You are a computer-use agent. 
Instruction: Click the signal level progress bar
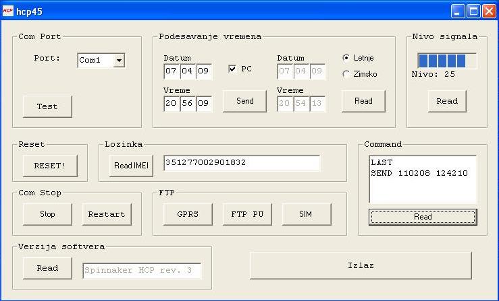[x=446, y=61]
